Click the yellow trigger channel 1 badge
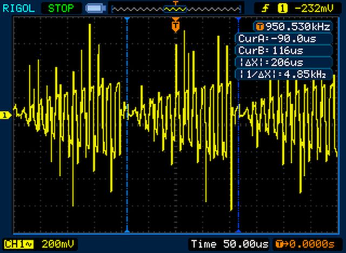346x253 pixels. [x=283, y=9]
